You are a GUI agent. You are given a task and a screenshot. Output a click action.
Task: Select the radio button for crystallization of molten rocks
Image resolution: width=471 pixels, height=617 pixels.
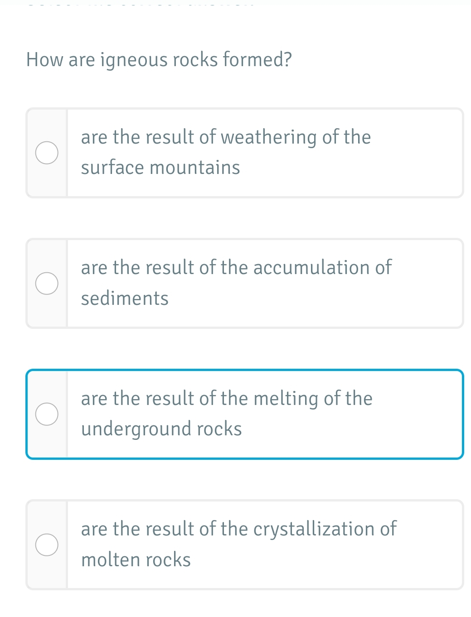pos(47,544)
